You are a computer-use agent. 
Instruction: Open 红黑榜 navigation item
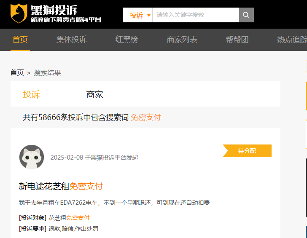[127, 40]
